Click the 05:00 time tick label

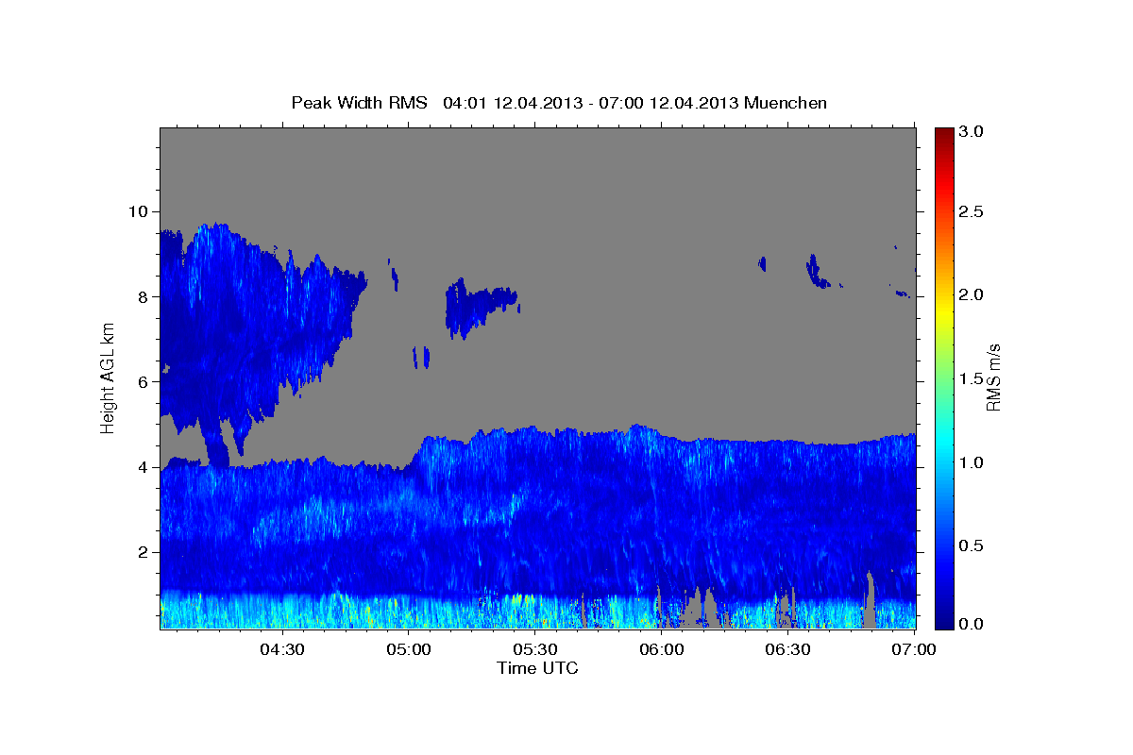pyautogui.click(x=410, y=650)
